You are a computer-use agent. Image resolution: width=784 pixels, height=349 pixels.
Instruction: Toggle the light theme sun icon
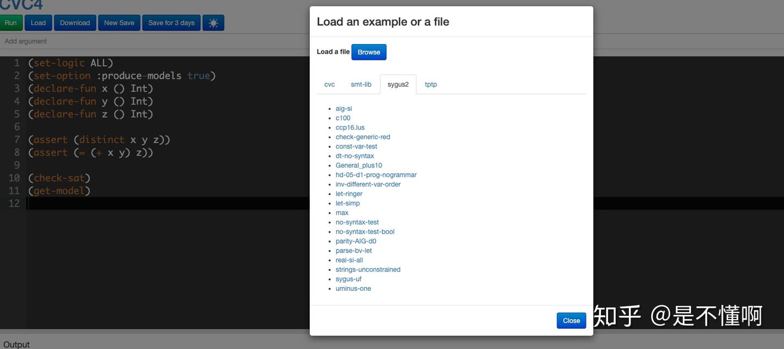[213, 23]
